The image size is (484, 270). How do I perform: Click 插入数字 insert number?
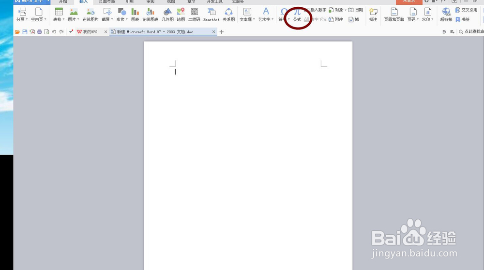click(x=316, y=10)
